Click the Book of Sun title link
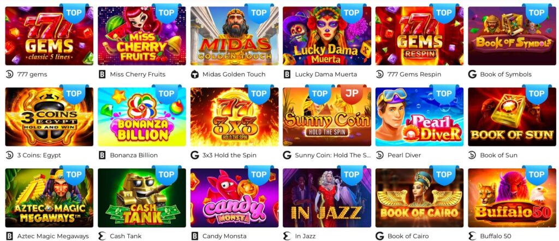The height and width of the screenshot is (241, 559). pos(498,155)
